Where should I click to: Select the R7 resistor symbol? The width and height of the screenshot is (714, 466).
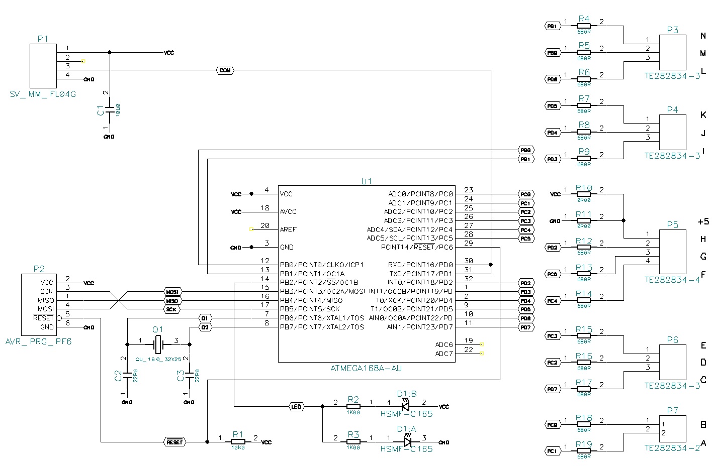[x=584, y=105]
